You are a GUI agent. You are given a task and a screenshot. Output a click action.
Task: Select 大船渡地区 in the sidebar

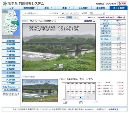pos(11,62)
